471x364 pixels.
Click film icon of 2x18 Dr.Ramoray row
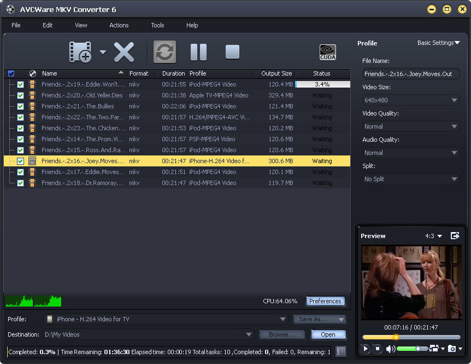(32, 183)
